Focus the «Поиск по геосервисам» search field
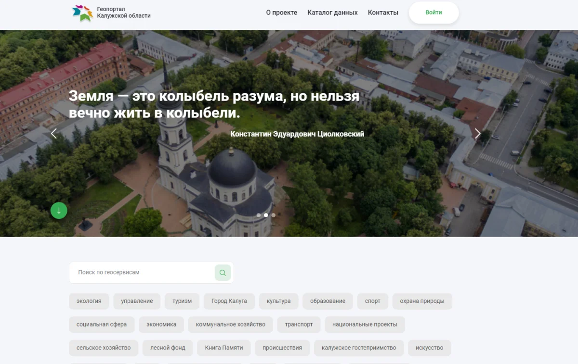This screenshot has width=578, height=364. click(x=142, y=273)
